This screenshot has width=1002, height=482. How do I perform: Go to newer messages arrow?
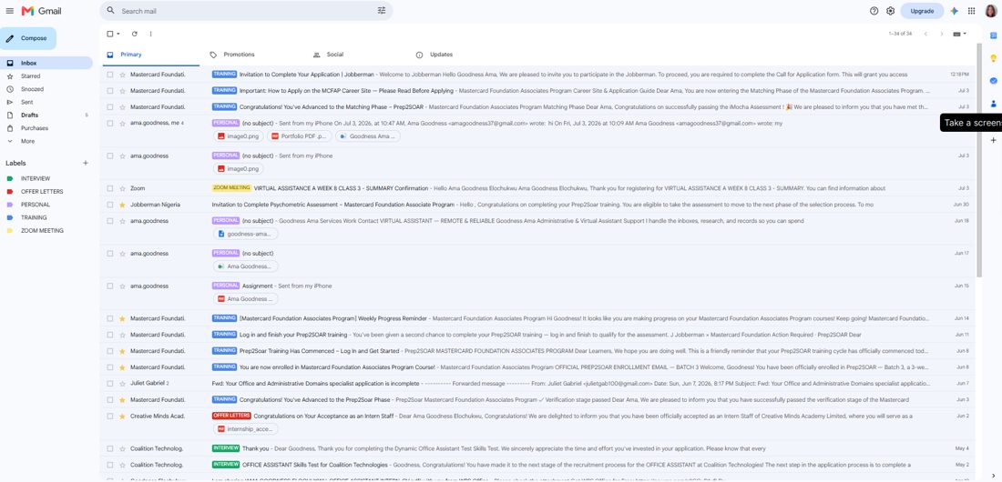pyautogui.click(x=925, y=34)
